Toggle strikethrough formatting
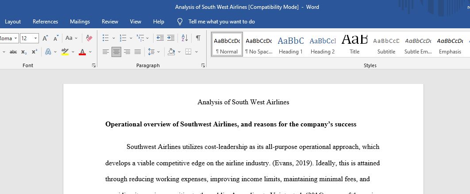470x194 pixels. [13, 52]
